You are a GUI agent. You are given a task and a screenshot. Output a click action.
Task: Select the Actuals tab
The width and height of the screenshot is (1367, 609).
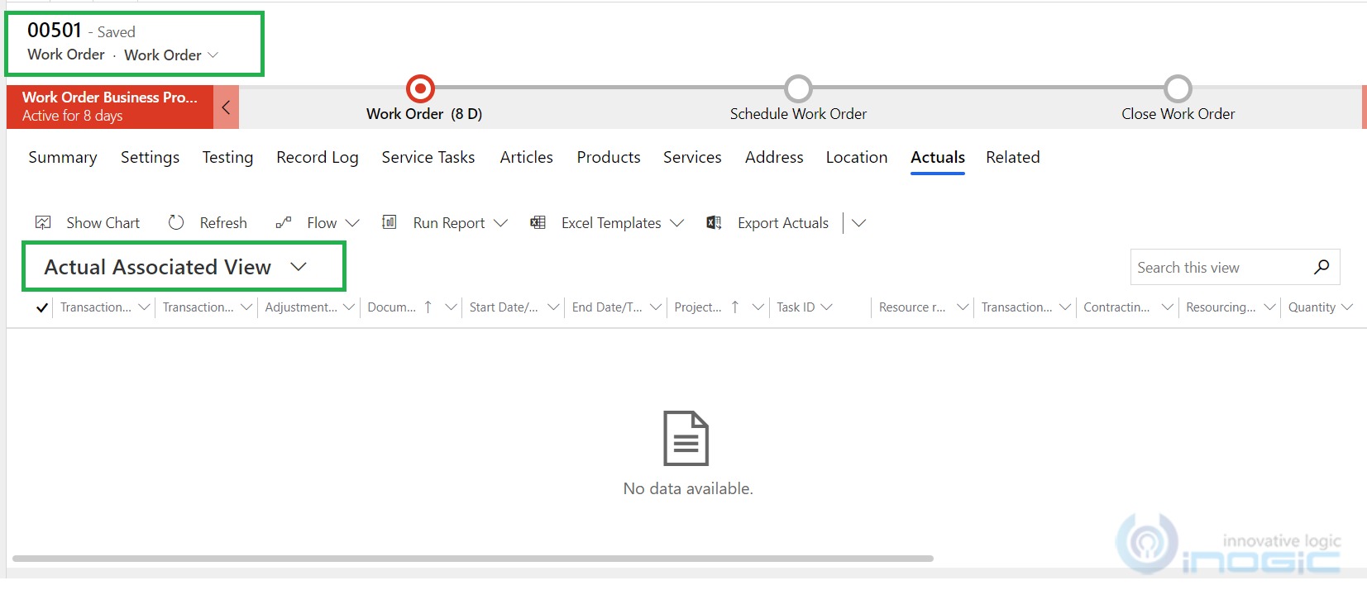pos(938,157)
